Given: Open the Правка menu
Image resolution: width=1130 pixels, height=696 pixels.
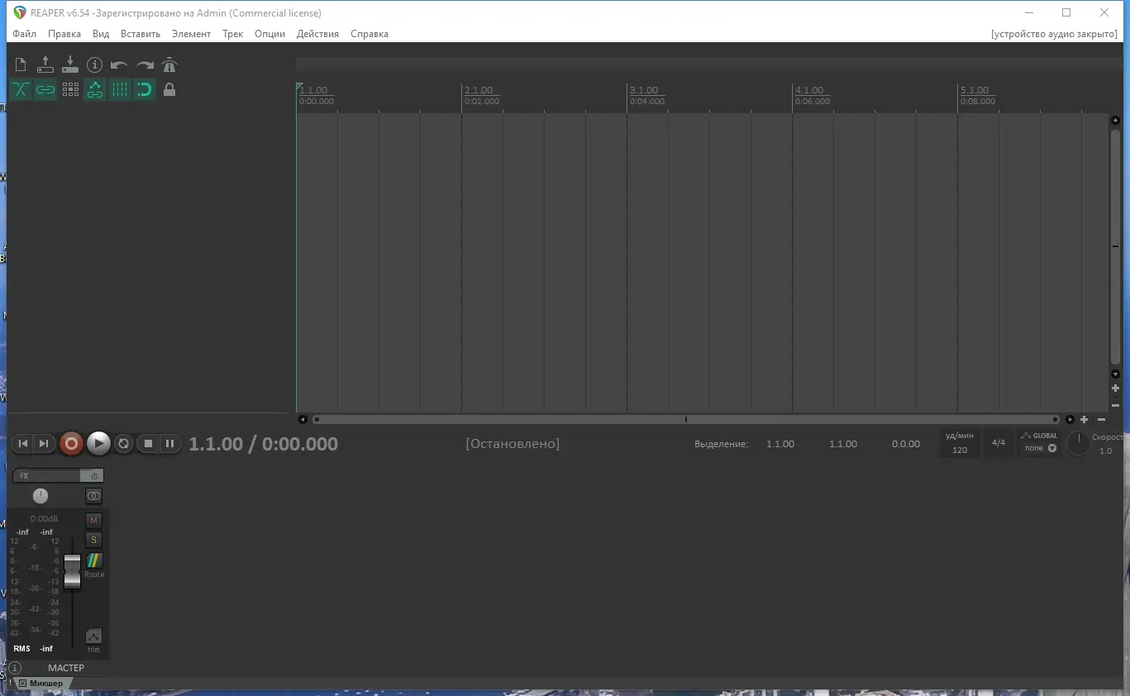Looking at the screenshot, I should click(x=64, y=34).
